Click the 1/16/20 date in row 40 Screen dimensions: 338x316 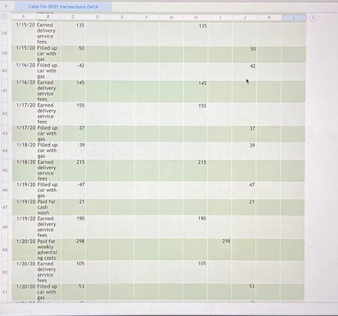26,65
